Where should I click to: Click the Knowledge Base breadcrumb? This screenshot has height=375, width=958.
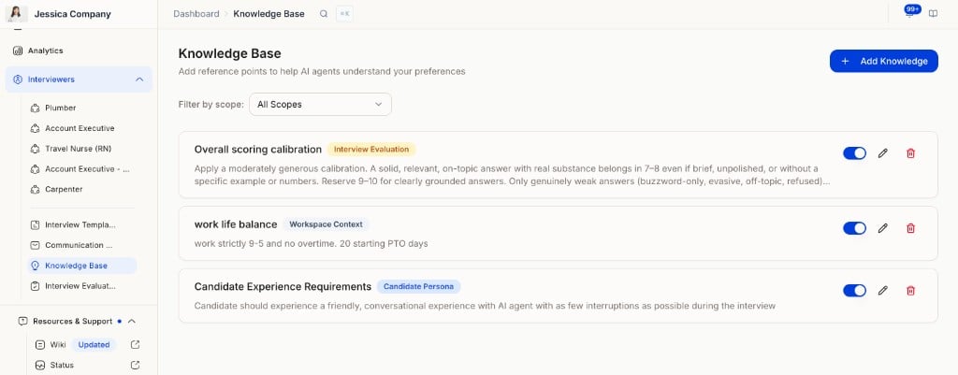pyautogui.click(x=269, y=14)
